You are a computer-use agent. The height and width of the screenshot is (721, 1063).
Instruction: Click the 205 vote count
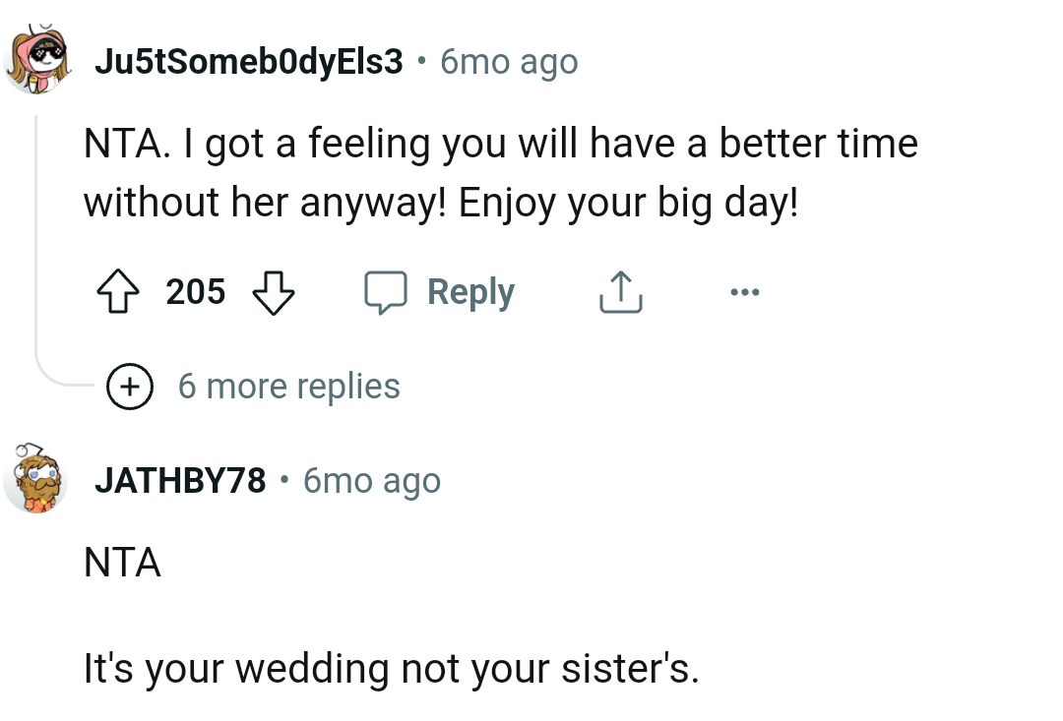point(195,291)
